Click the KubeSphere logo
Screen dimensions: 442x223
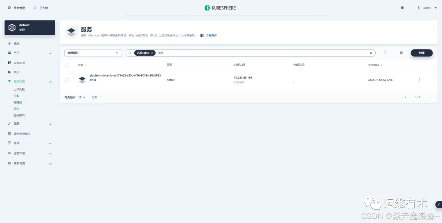(220, 8)
